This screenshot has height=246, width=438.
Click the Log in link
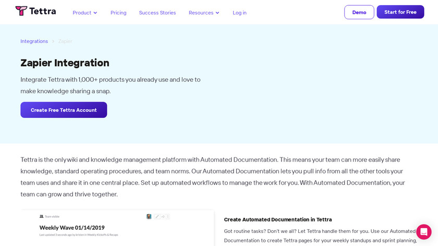[239, 13]
